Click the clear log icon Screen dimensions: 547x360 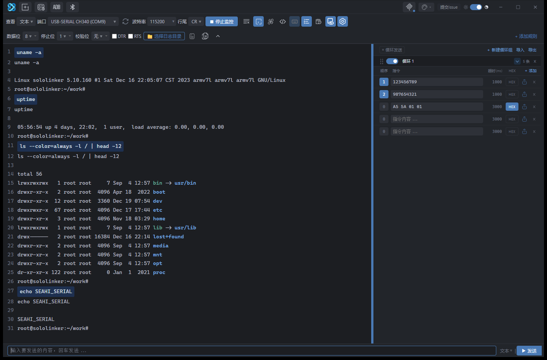click(x=246, y=21)
